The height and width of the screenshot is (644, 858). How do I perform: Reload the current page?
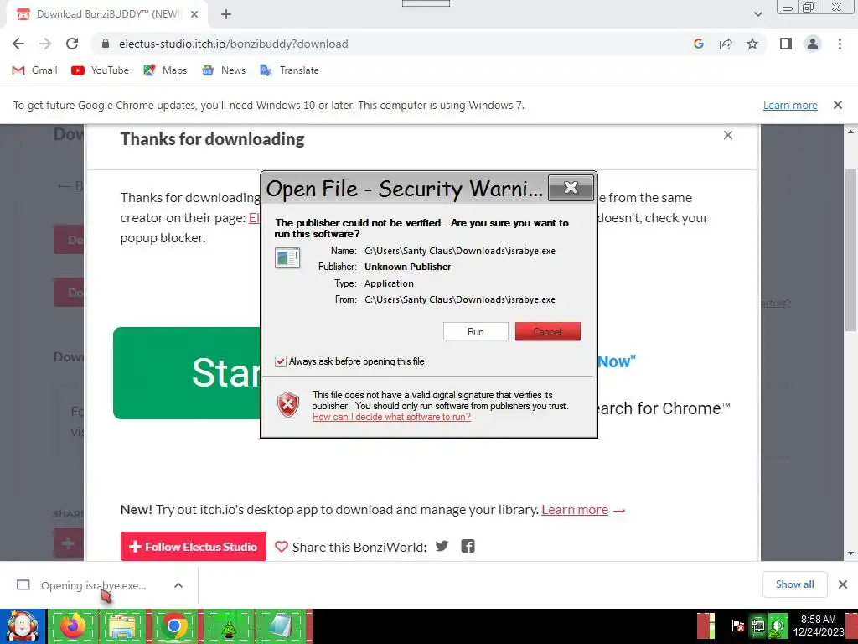(72, 44)
